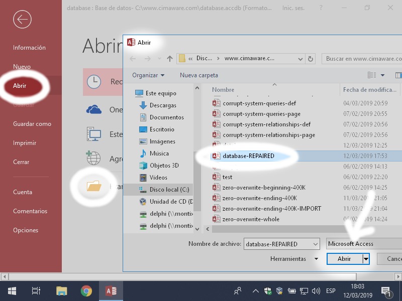Image resolution: width=402 pixels, height=301 pixels.
Task: Click the Nueva carpeta button
Action: click(199, 75)
